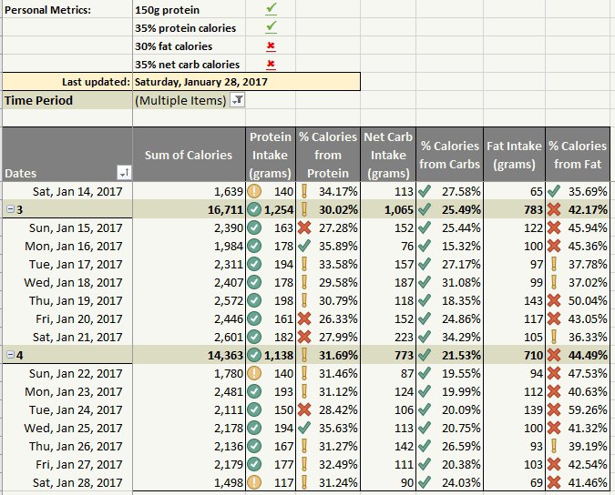Open the Dates column sort dropdown
This screenshot has width=615, height=495.
tap(124, 172)
